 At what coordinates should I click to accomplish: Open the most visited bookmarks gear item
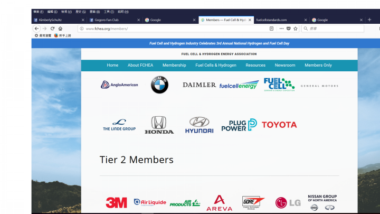tap(43, 35)
